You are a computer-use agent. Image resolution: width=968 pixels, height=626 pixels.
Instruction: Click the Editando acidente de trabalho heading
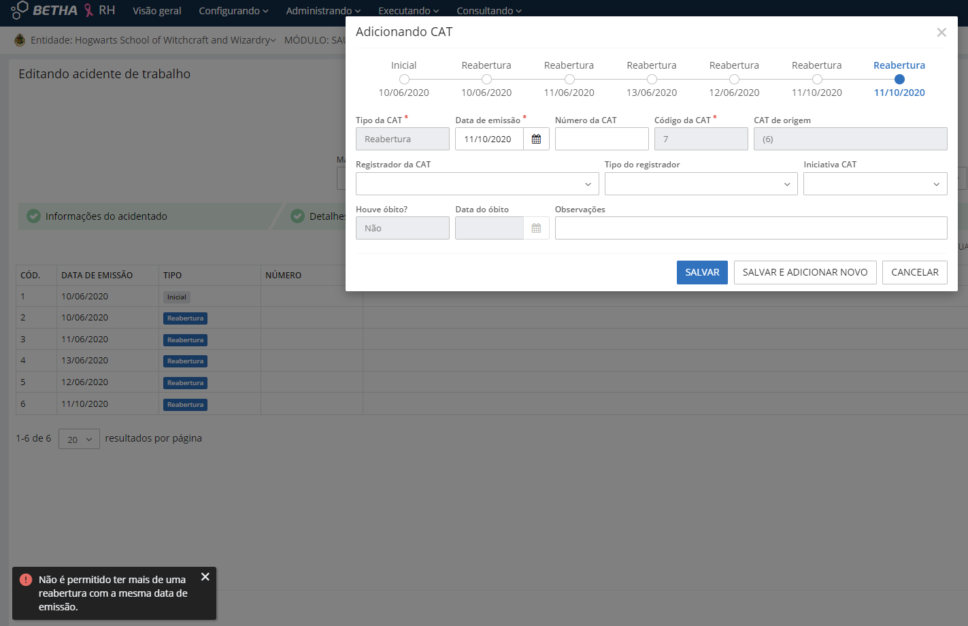[x=104, y=74]
